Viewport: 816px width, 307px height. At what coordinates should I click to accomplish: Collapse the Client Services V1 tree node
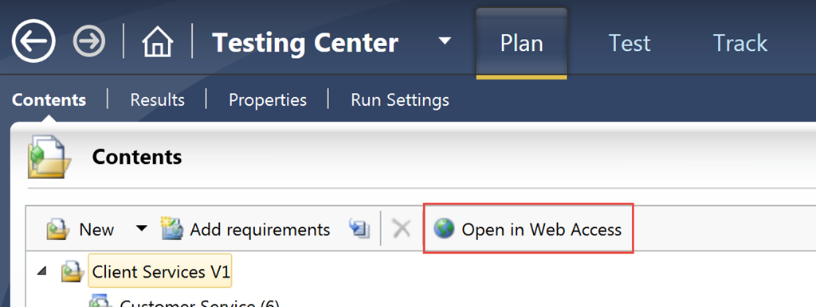point(42,272)
